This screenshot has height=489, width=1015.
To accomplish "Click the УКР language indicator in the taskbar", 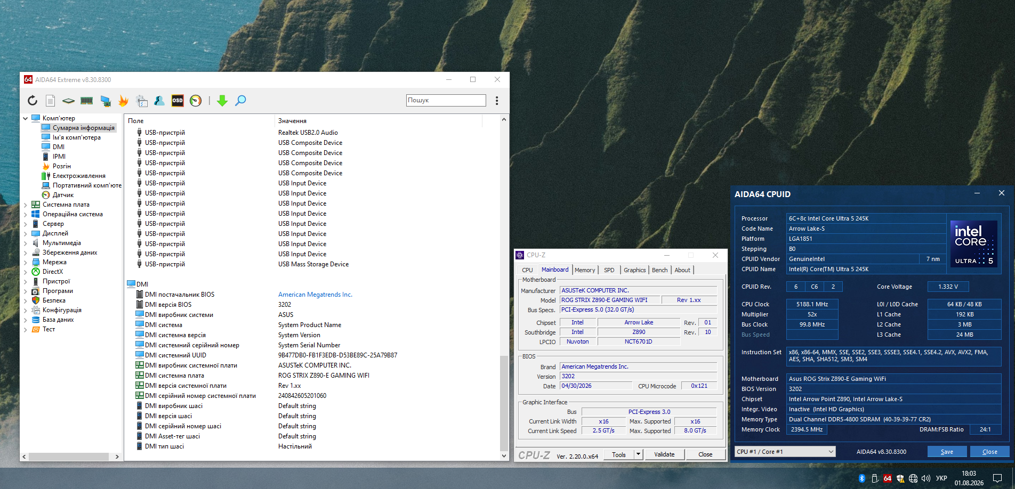I will tap(941, 478).
